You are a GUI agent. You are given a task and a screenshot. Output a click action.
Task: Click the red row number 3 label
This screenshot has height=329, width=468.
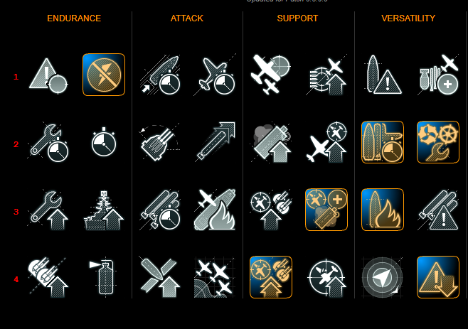coord(16,212)
